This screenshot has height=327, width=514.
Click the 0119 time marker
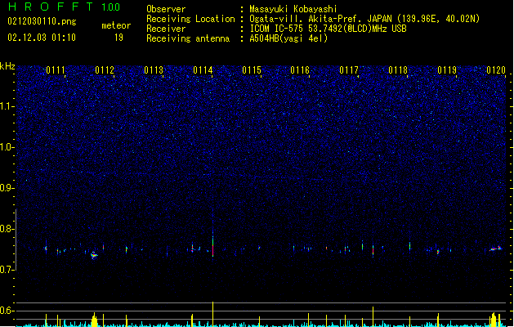pos(447,70)
